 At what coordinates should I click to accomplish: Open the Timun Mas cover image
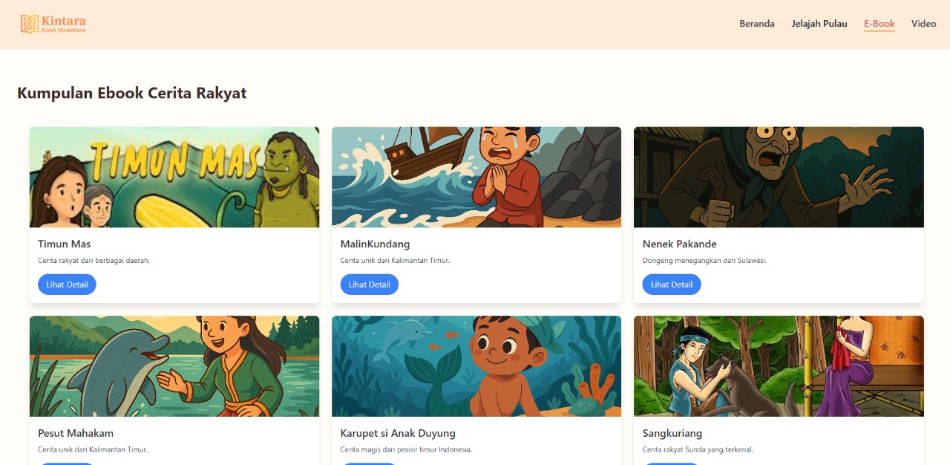click(174, 177)
